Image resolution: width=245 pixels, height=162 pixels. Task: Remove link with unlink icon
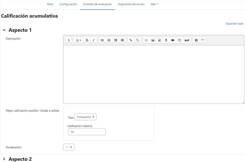pyautogui.click(x=137, y=40)
